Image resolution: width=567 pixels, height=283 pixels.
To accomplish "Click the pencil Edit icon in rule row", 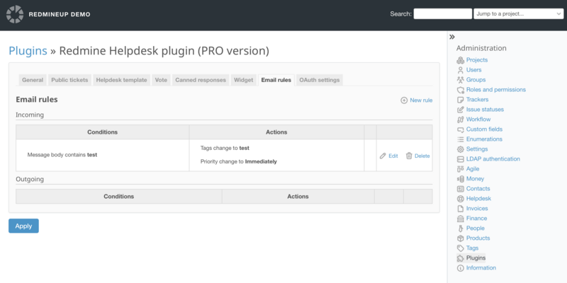I will pos(383,156).
